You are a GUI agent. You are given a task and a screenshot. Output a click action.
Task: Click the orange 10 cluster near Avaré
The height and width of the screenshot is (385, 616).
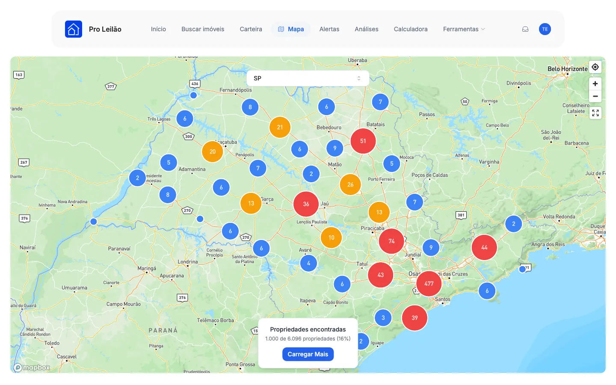click(332, 237)
